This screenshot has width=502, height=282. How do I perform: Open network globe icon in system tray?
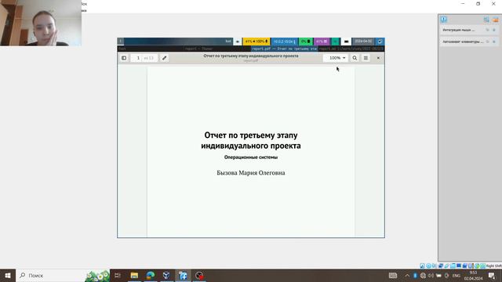pos(423,276)
